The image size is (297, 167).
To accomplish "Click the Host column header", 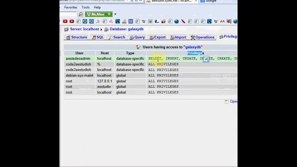I will 104,53.
